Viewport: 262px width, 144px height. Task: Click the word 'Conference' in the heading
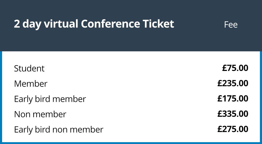click(x=110, y=24)
